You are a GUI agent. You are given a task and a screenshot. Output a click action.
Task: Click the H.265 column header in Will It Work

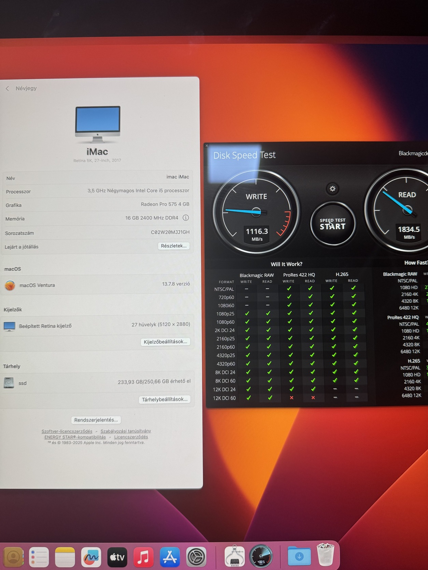[342, 274]
